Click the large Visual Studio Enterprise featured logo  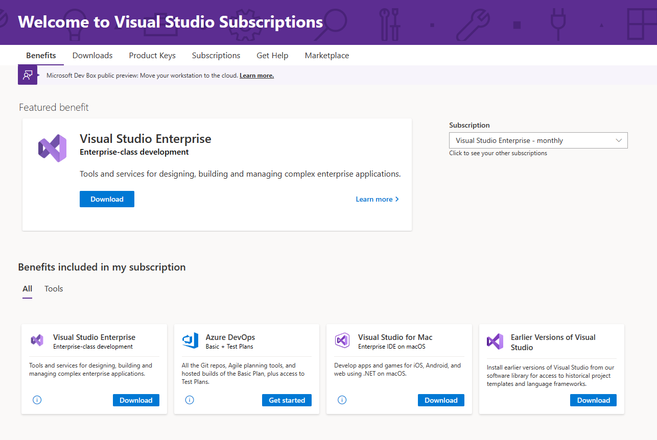tap(52, 149)
